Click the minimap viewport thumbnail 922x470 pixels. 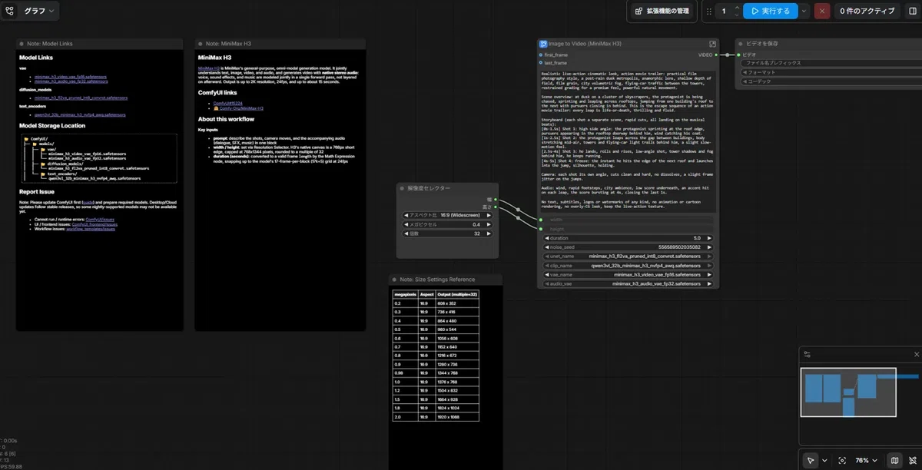[x=848, y=392]
